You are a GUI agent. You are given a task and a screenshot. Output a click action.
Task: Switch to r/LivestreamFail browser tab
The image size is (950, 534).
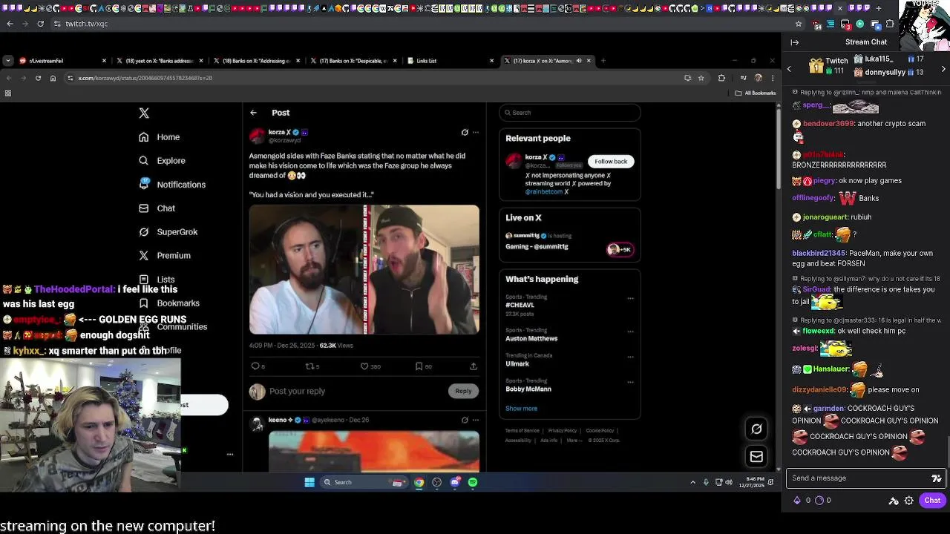63,61
